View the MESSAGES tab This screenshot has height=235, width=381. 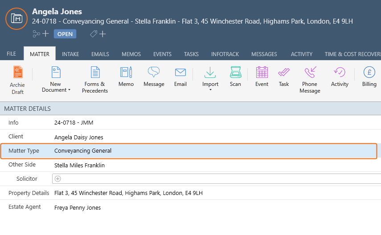pyautogui.click(x=264, y=54)
